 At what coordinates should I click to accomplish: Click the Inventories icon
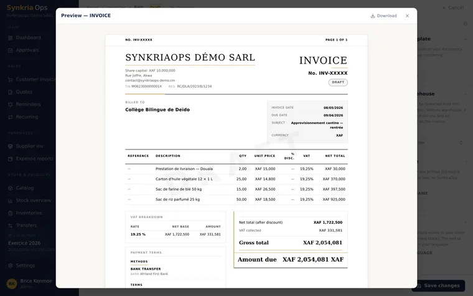click(10, 213)
